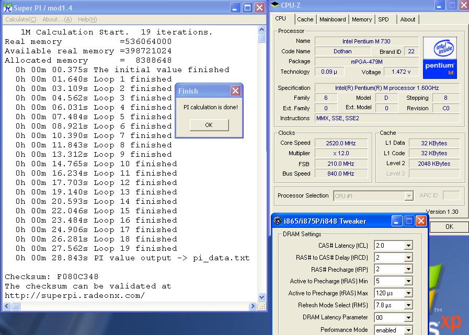Minimize the Super PI window
This screenshot has height=335, width=469.
(235, 8)
